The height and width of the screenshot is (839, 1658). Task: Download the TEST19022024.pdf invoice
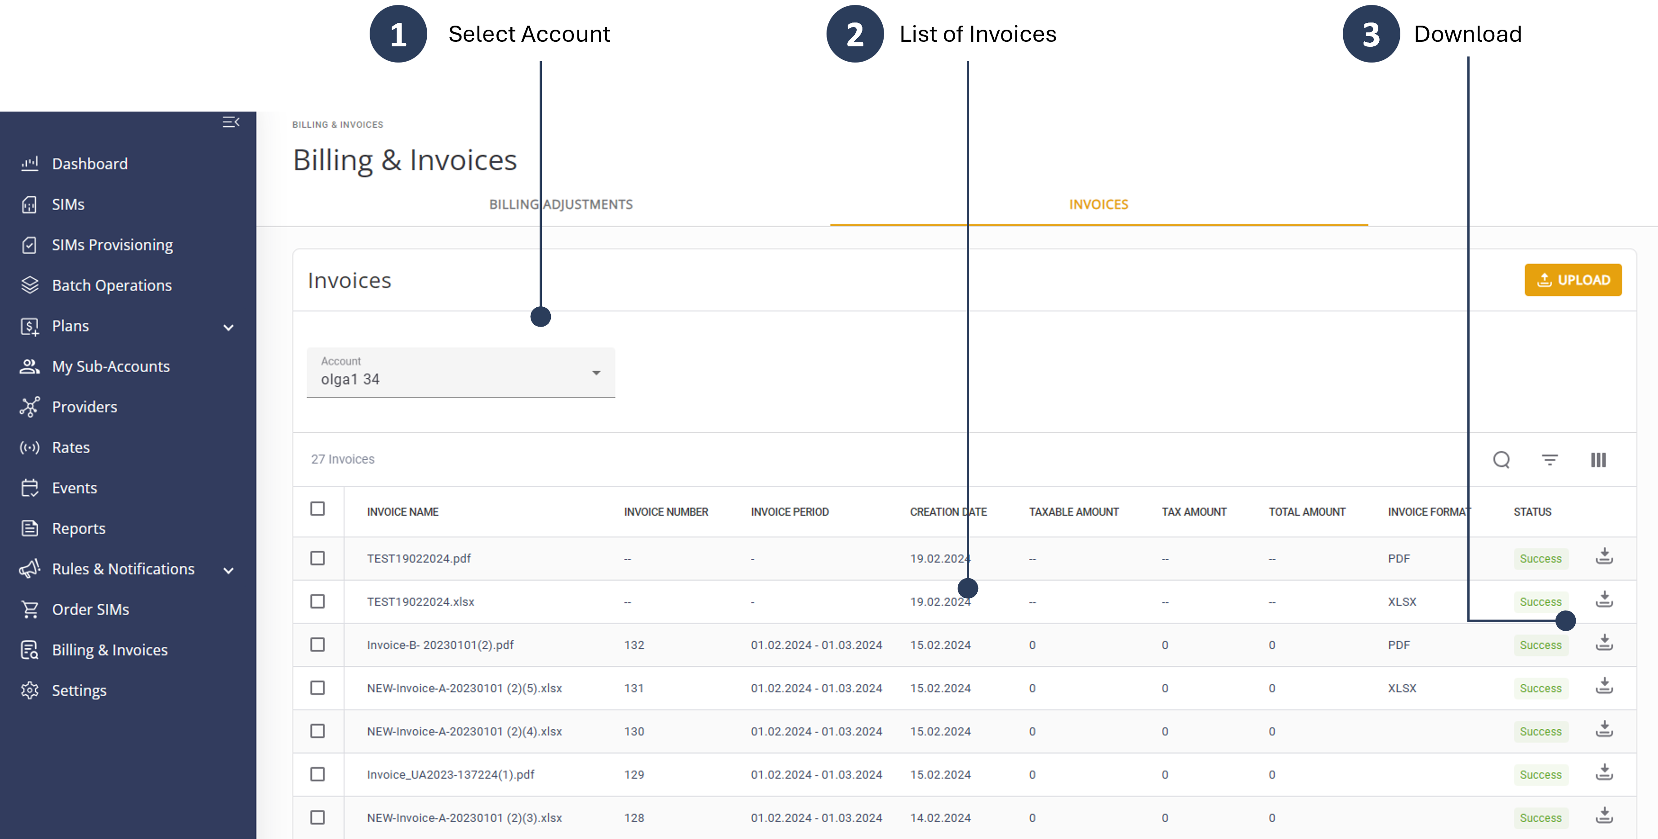[1604, 556]
